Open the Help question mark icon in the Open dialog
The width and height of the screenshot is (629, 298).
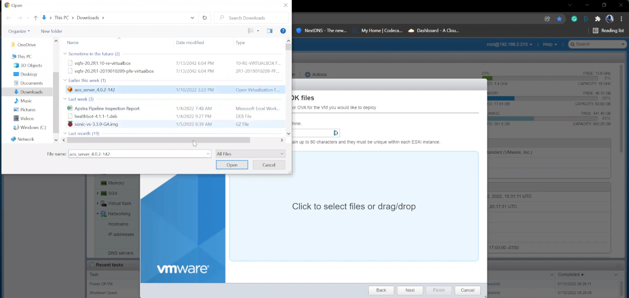283,31
